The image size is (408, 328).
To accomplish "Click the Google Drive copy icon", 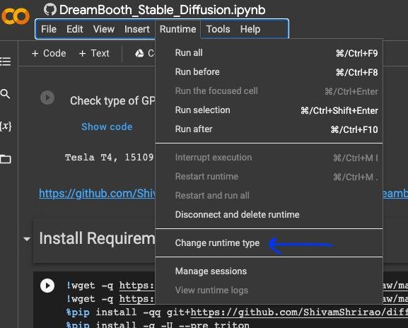I will pos(139,53).
